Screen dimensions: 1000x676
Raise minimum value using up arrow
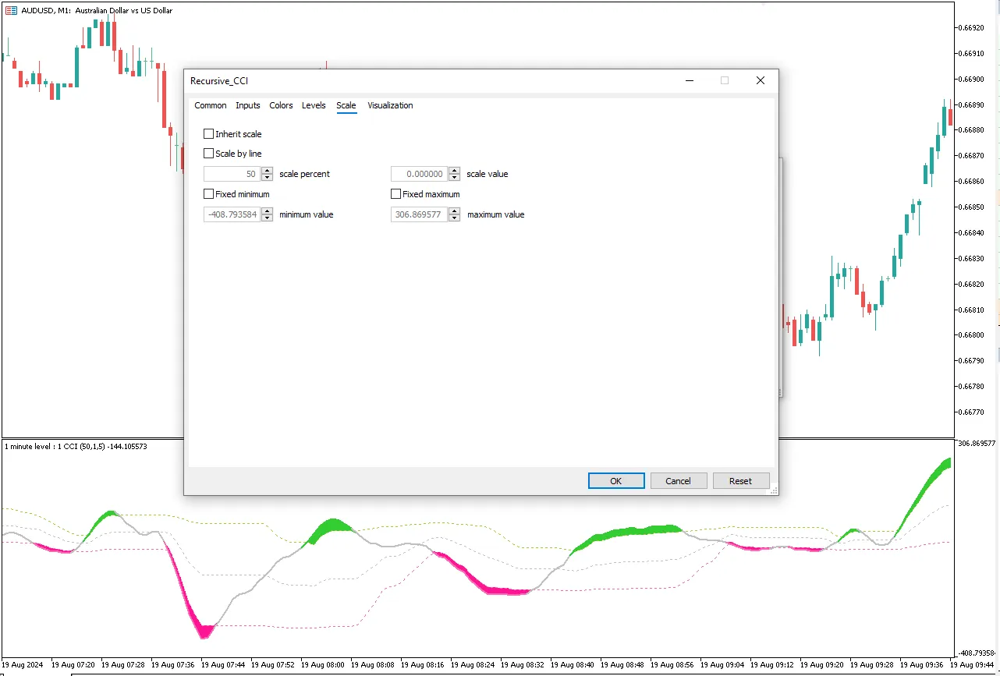click(x=268, y=211)
